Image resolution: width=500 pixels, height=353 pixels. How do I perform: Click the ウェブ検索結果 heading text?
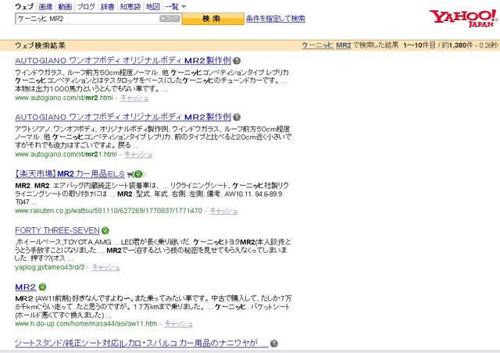[40, 45]
